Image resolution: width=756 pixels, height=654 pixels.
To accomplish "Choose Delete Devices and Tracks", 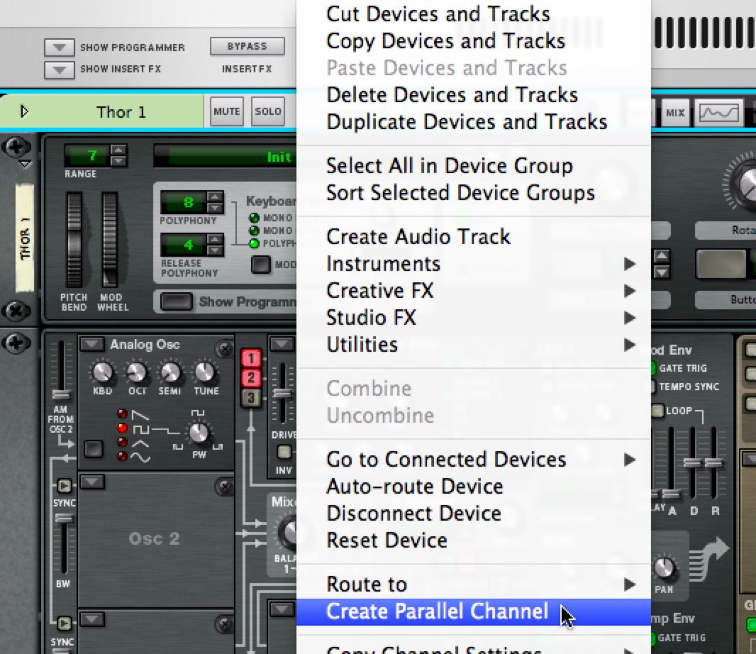I will [474, 95].
